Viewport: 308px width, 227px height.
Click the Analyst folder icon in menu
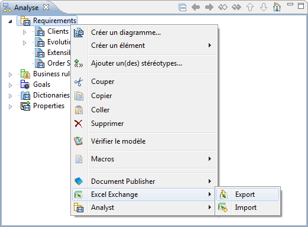click(x=79, y=207)
